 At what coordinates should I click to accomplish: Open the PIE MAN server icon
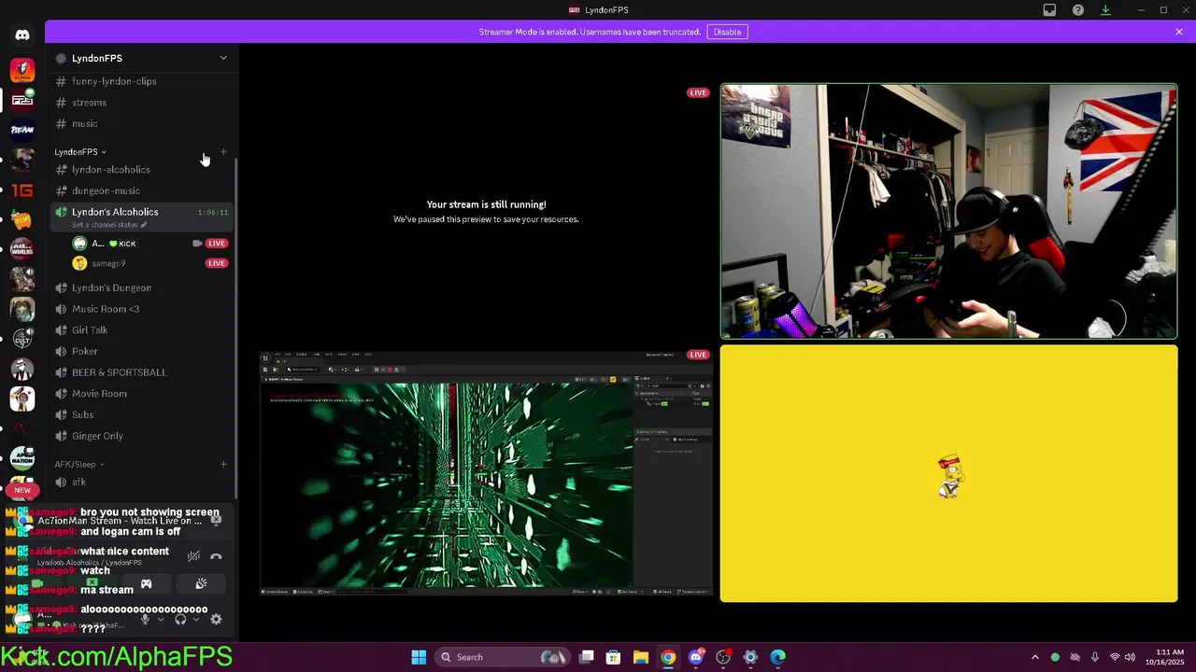[x=22, y=130]
